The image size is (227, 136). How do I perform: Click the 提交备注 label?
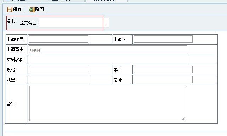(29, 23)
